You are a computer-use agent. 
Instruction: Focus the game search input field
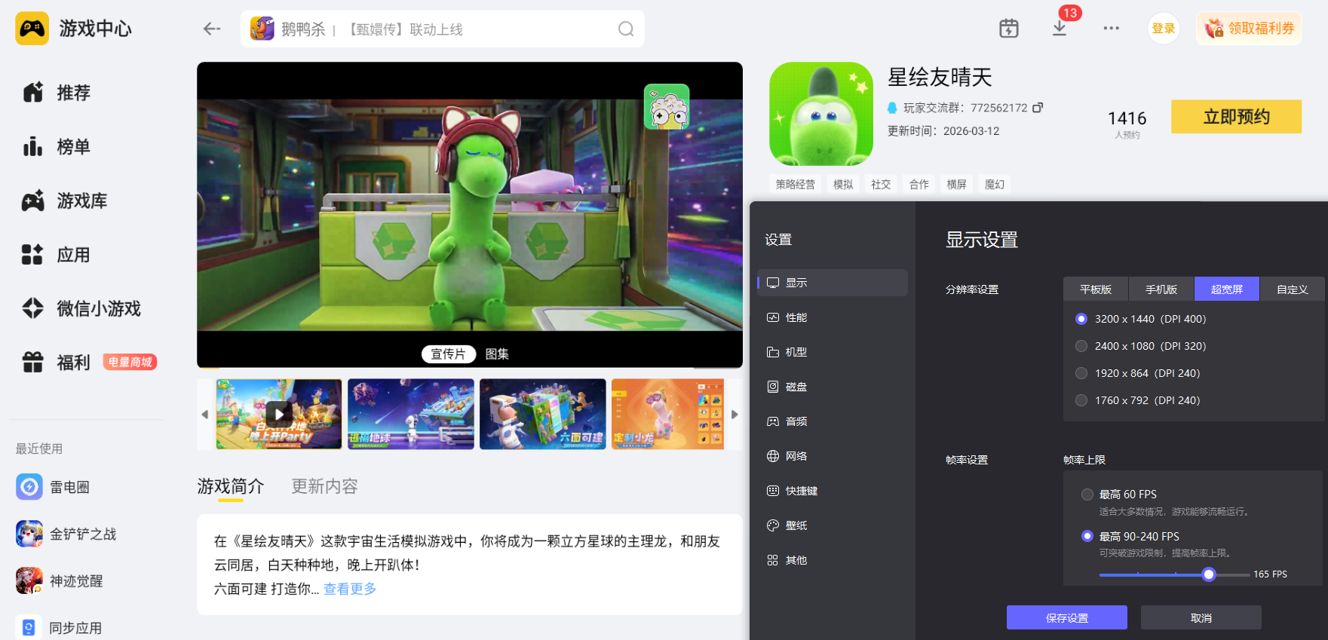click(443, 29)
